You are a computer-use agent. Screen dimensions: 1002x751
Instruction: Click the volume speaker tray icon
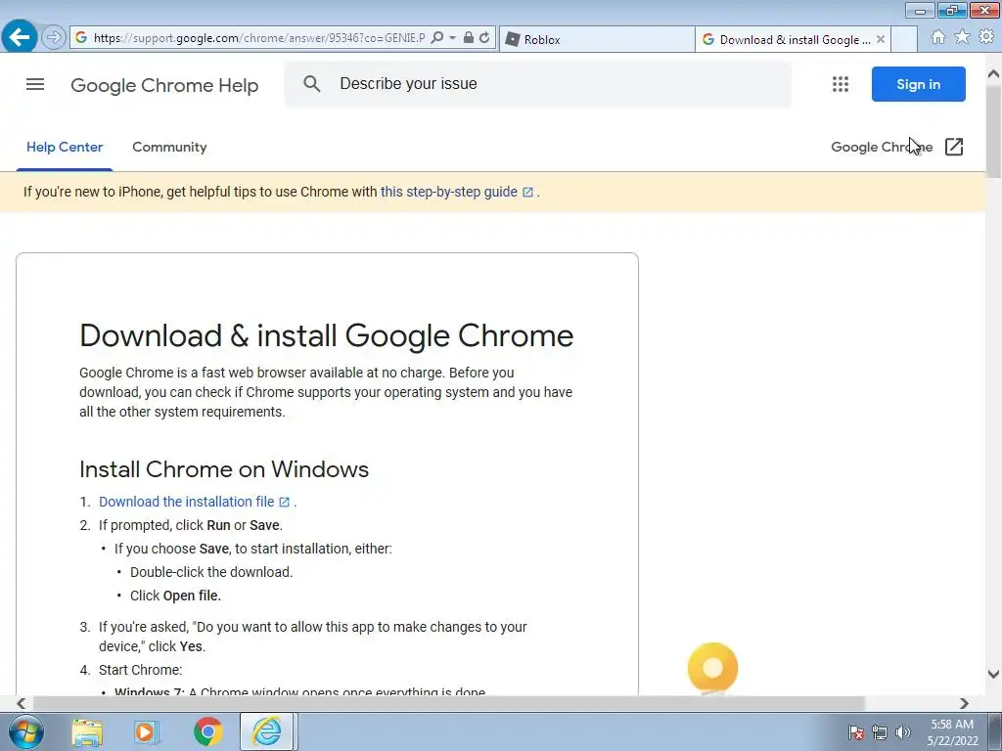(x=902, y=732)
